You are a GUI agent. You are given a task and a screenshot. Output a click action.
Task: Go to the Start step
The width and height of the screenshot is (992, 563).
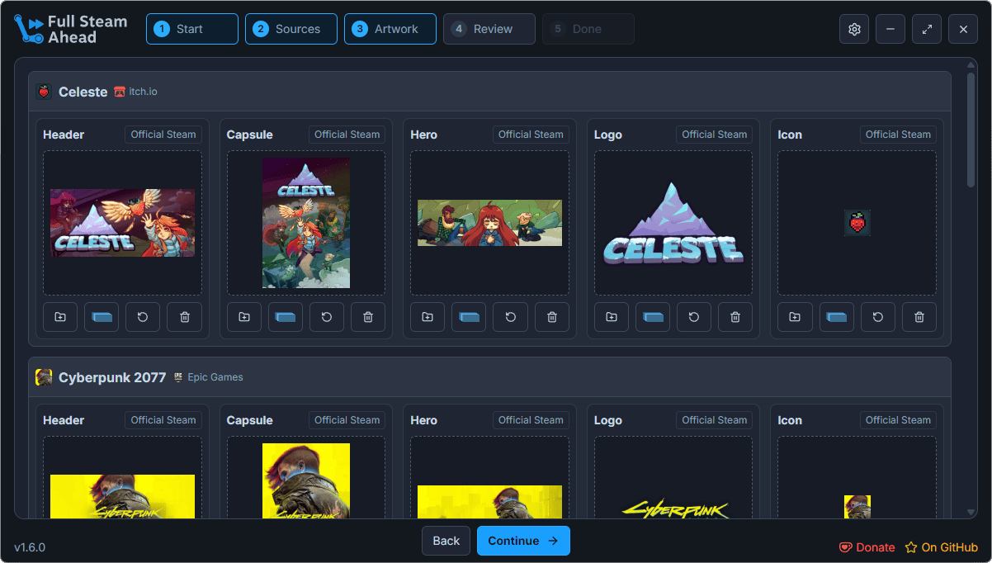(192, 29)
